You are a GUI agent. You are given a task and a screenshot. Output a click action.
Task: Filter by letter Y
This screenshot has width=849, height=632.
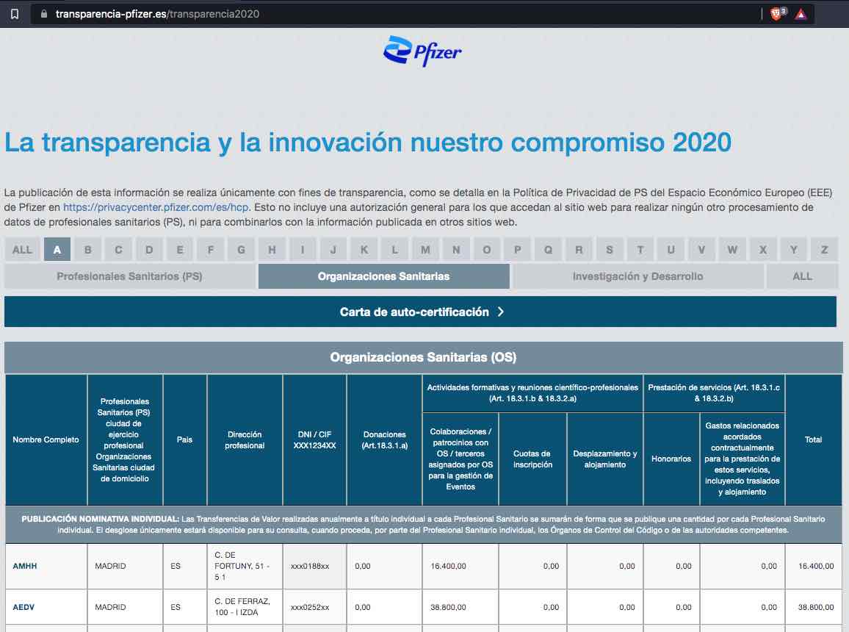point(794,250)
